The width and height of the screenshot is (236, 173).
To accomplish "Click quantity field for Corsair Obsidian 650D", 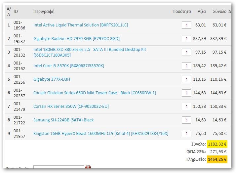I will coord(186,93).
